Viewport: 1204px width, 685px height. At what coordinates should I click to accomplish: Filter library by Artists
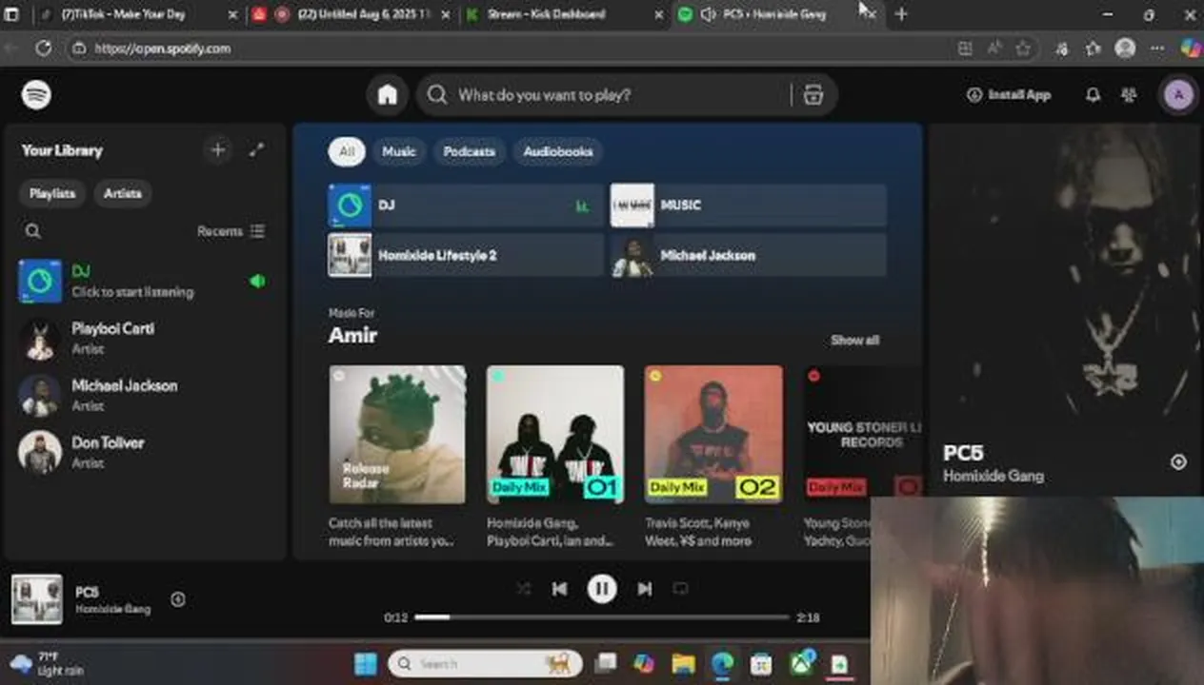(x=123, y=193)
